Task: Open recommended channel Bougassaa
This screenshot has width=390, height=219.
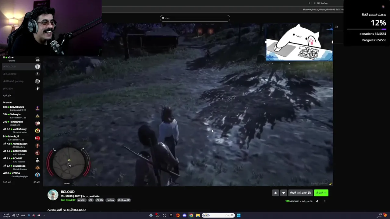Action: point(21,167)
